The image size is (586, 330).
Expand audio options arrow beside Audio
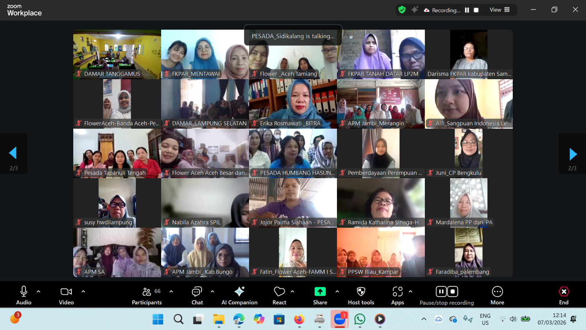(38, 291)
